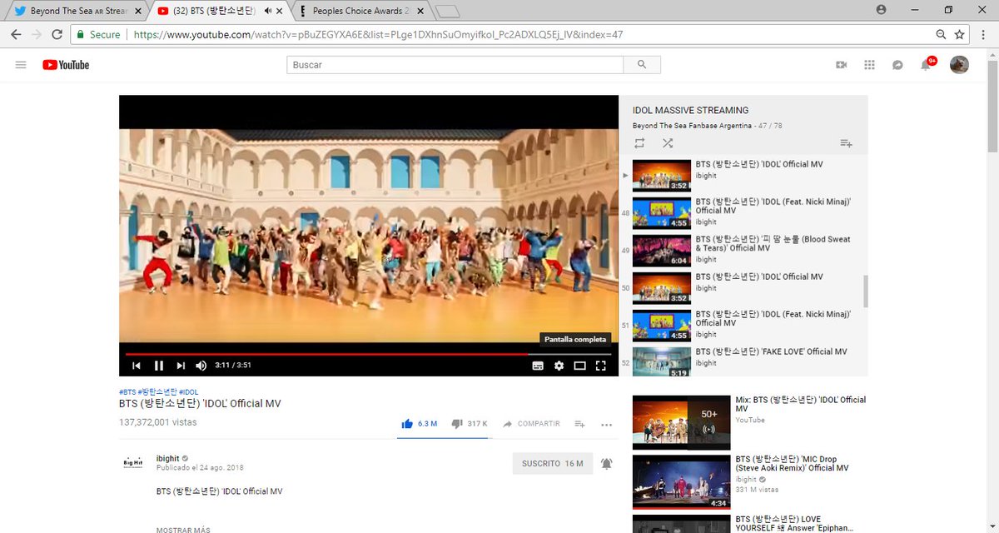Open the messages share icon in header
The width and height of the screenshot is (999, 533).
click(x=897, y=65)
